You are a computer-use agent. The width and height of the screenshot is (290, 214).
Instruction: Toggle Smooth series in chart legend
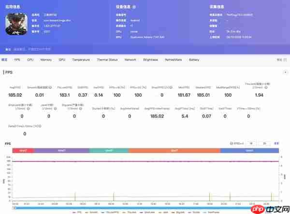click(91, 213)
